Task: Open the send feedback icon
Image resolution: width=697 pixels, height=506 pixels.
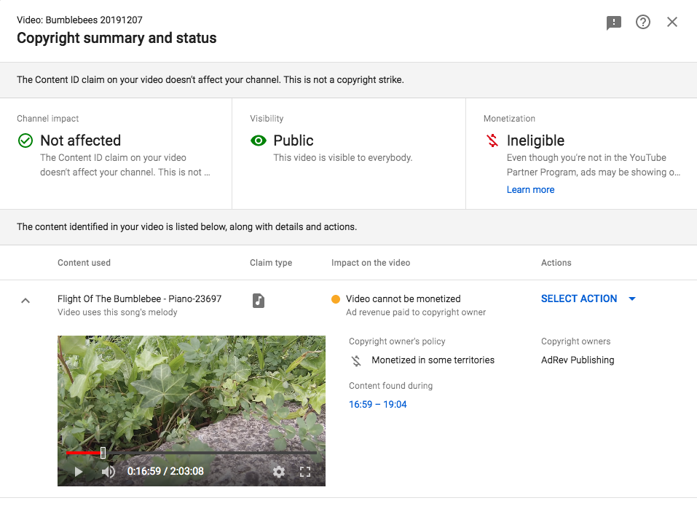Action: (x=613, y=23)
